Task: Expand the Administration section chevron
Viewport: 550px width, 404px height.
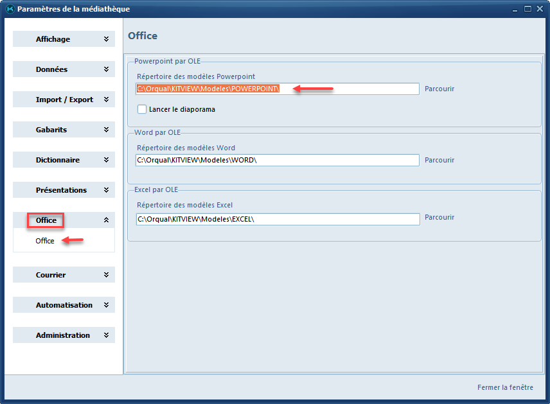Action: [106, 335]
